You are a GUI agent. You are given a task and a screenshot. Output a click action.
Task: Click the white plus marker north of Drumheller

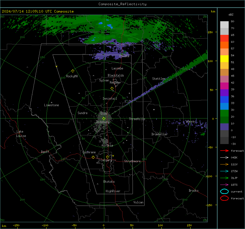coord(154,109)
